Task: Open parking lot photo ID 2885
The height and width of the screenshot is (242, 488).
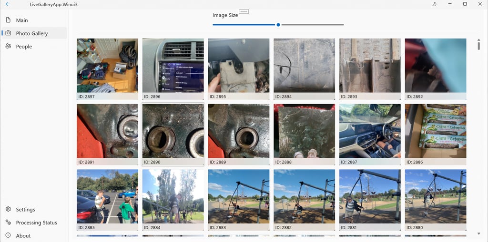Action: click(x=107, y=200)
